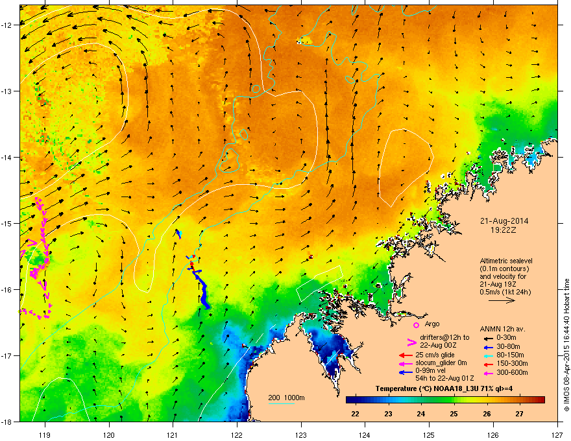Click the red arrow beside '25 cm/s glide'
The height and width of the screenshot is (441, 571).
tap(406, 355)
